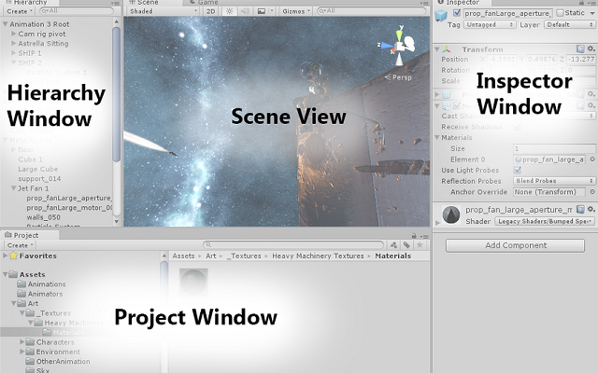This screenshot has height=373, width=598.
Task: Switch to the Game tab
Action: 204,3
